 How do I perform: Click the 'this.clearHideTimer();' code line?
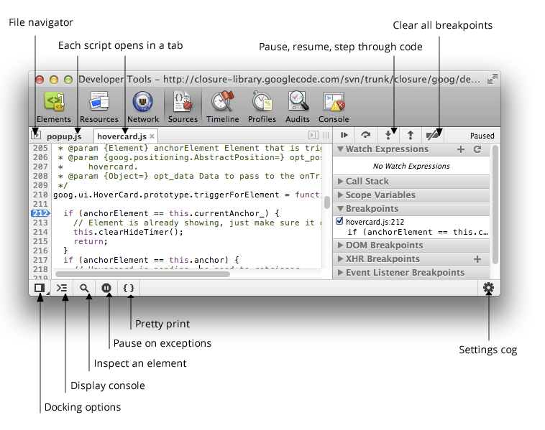tap(128, 232)
